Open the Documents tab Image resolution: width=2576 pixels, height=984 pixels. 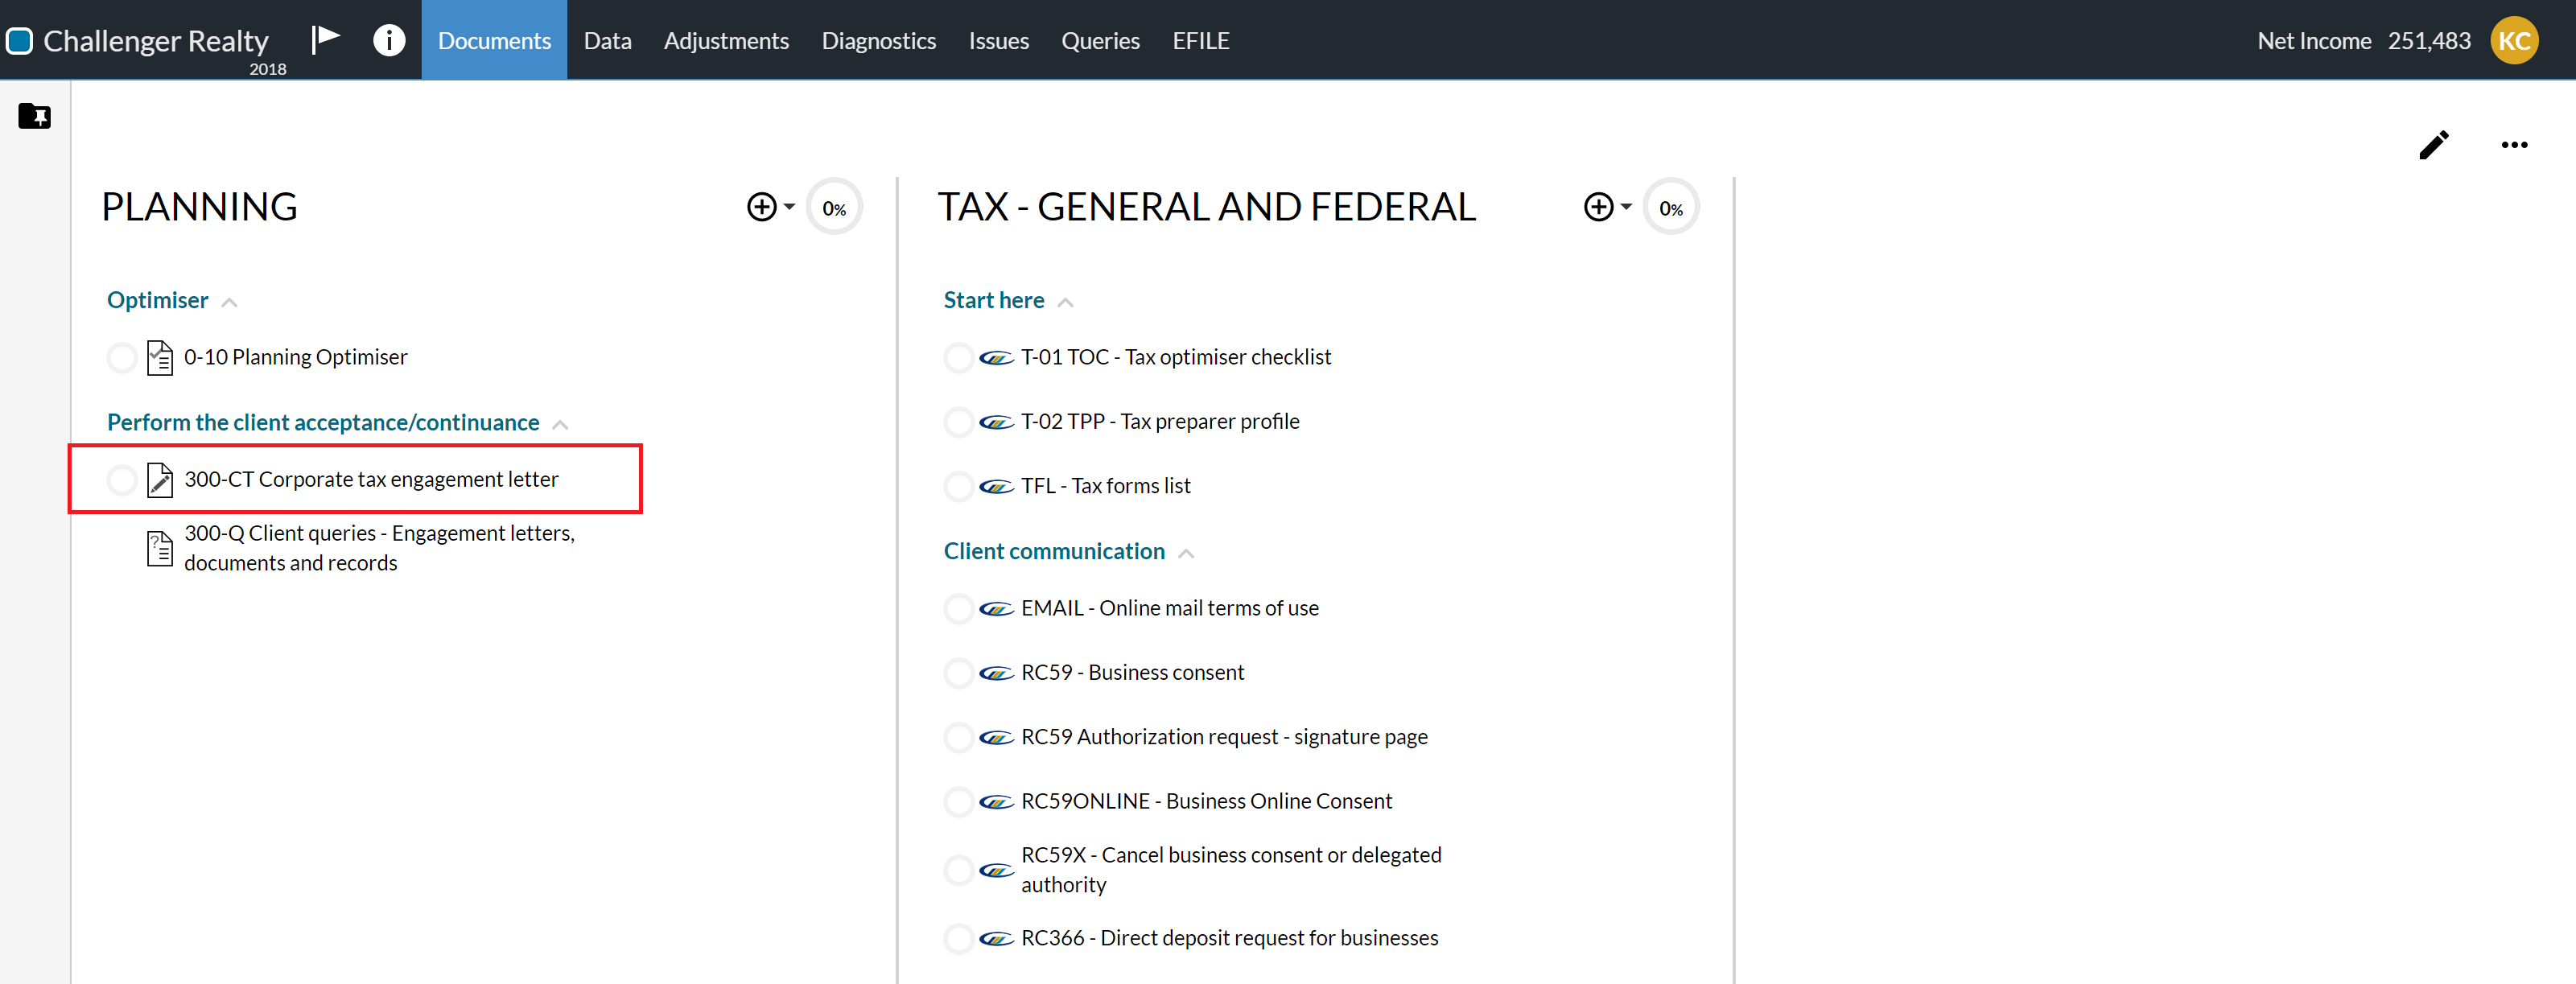tap(493, 39)
